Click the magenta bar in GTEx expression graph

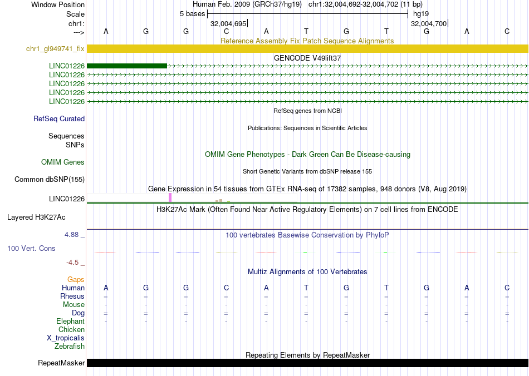[x=170, y=197]
